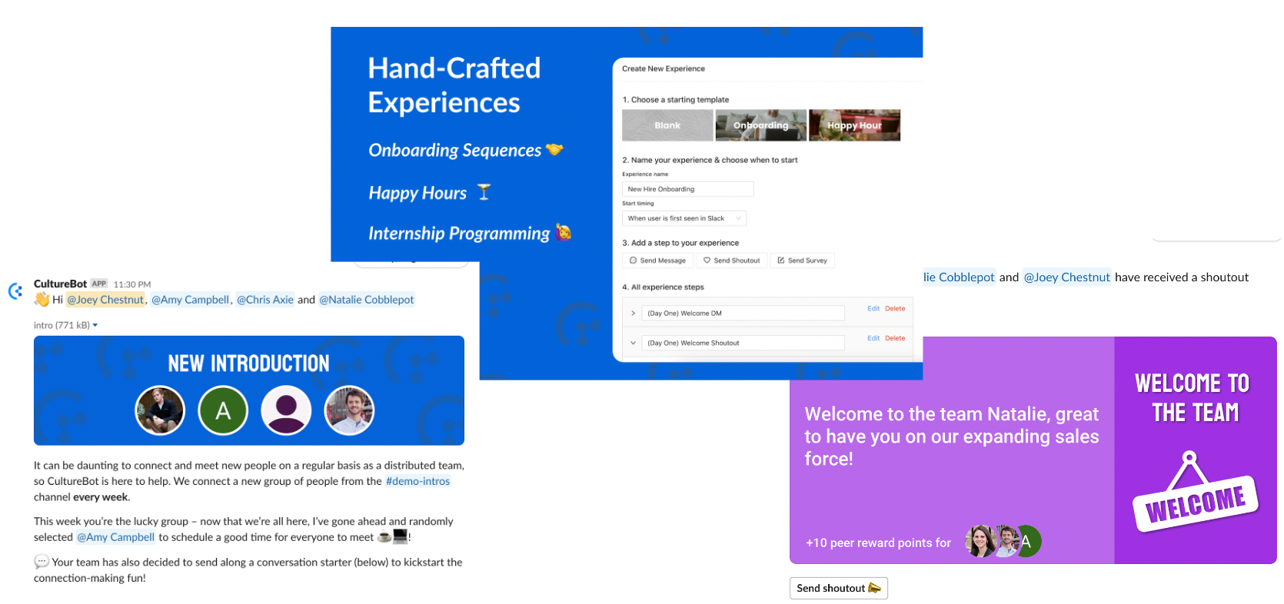Click the (Day One) Welcome Shoutout name field
1284x604 pixels.
pyautogui.click(x=743, y=343)
